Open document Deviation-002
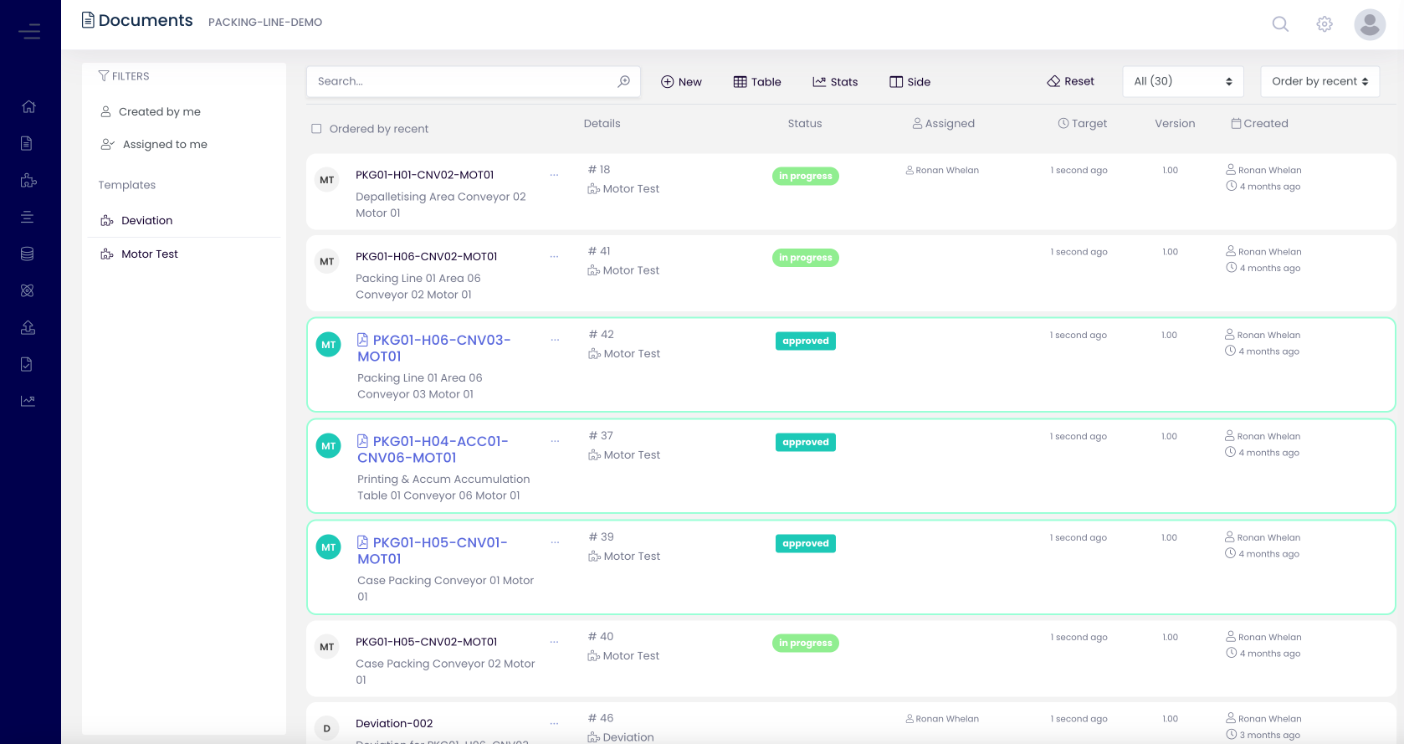The image size is (1404, 744). click(394, 724)
